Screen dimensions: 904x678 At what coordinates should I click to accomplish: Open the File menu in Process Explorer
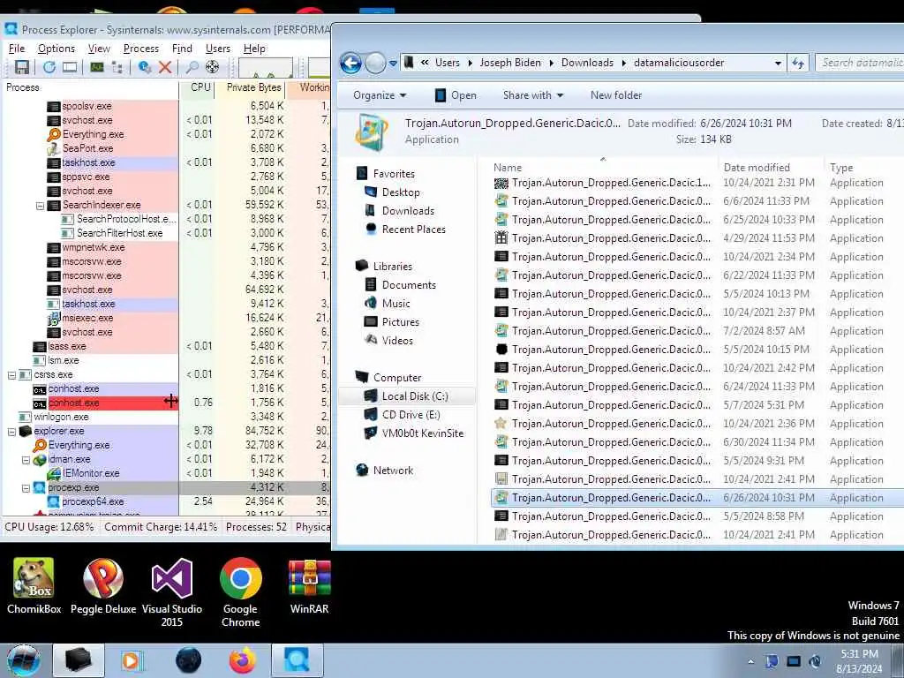17,49
